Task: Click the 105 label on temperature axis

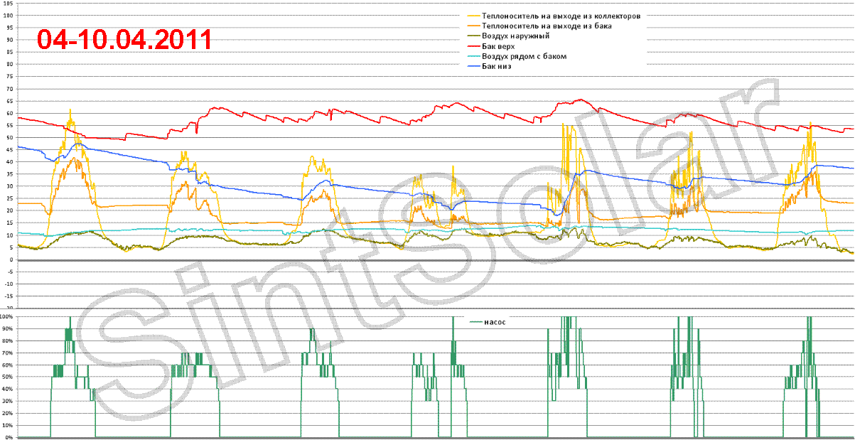Action: 9,3
